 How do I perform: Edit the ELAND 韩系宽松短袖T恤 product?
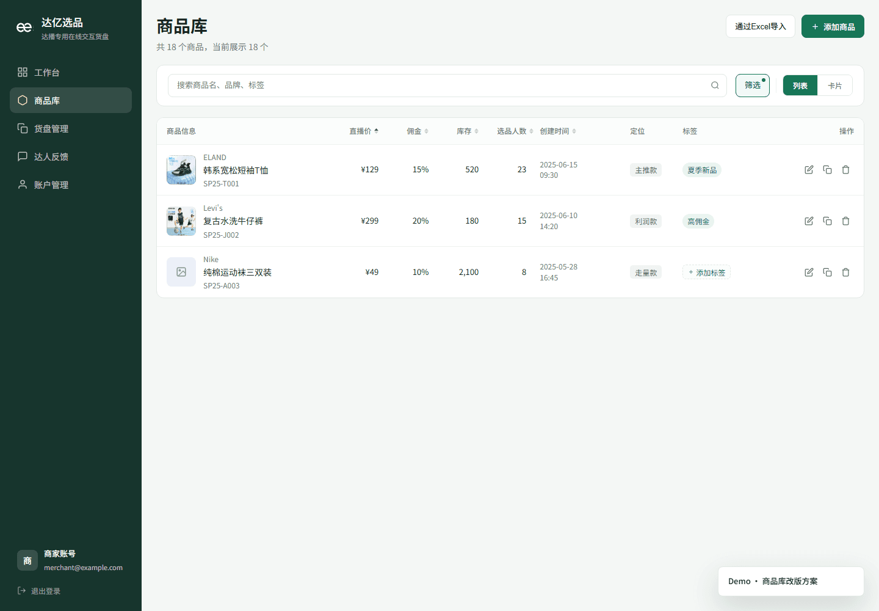[x=809, y=170]
